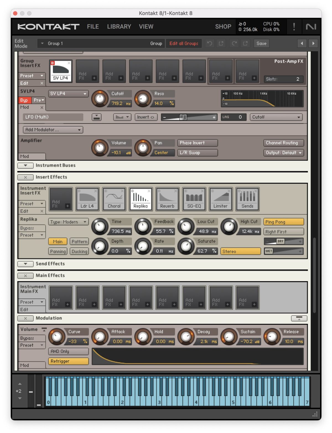Expand the Instrument Buses section

click(x=25, y=165)
